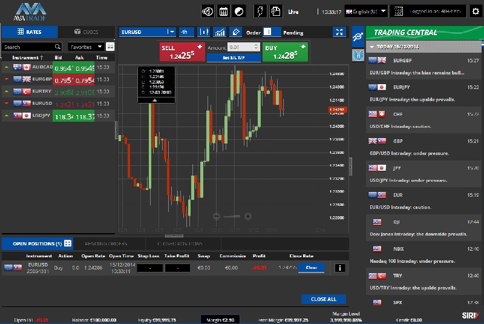The height and width of the screenshot is (324, 484).
Task: Open the reports document icon
Action: pos(276,12)
